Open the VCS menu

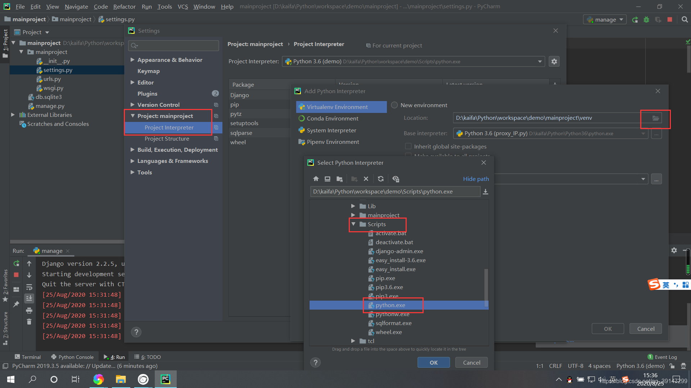click(183, 6)
